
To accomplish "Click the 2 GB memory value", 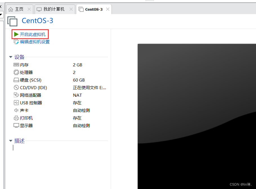I will pos(77,65).
